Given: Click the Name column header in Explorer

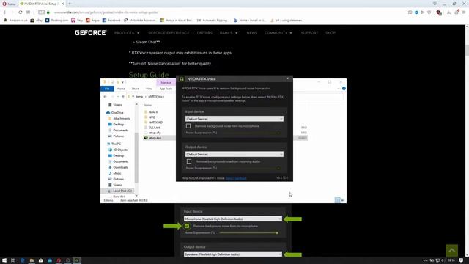Looking at the screenshot, I should click(147, 105).
